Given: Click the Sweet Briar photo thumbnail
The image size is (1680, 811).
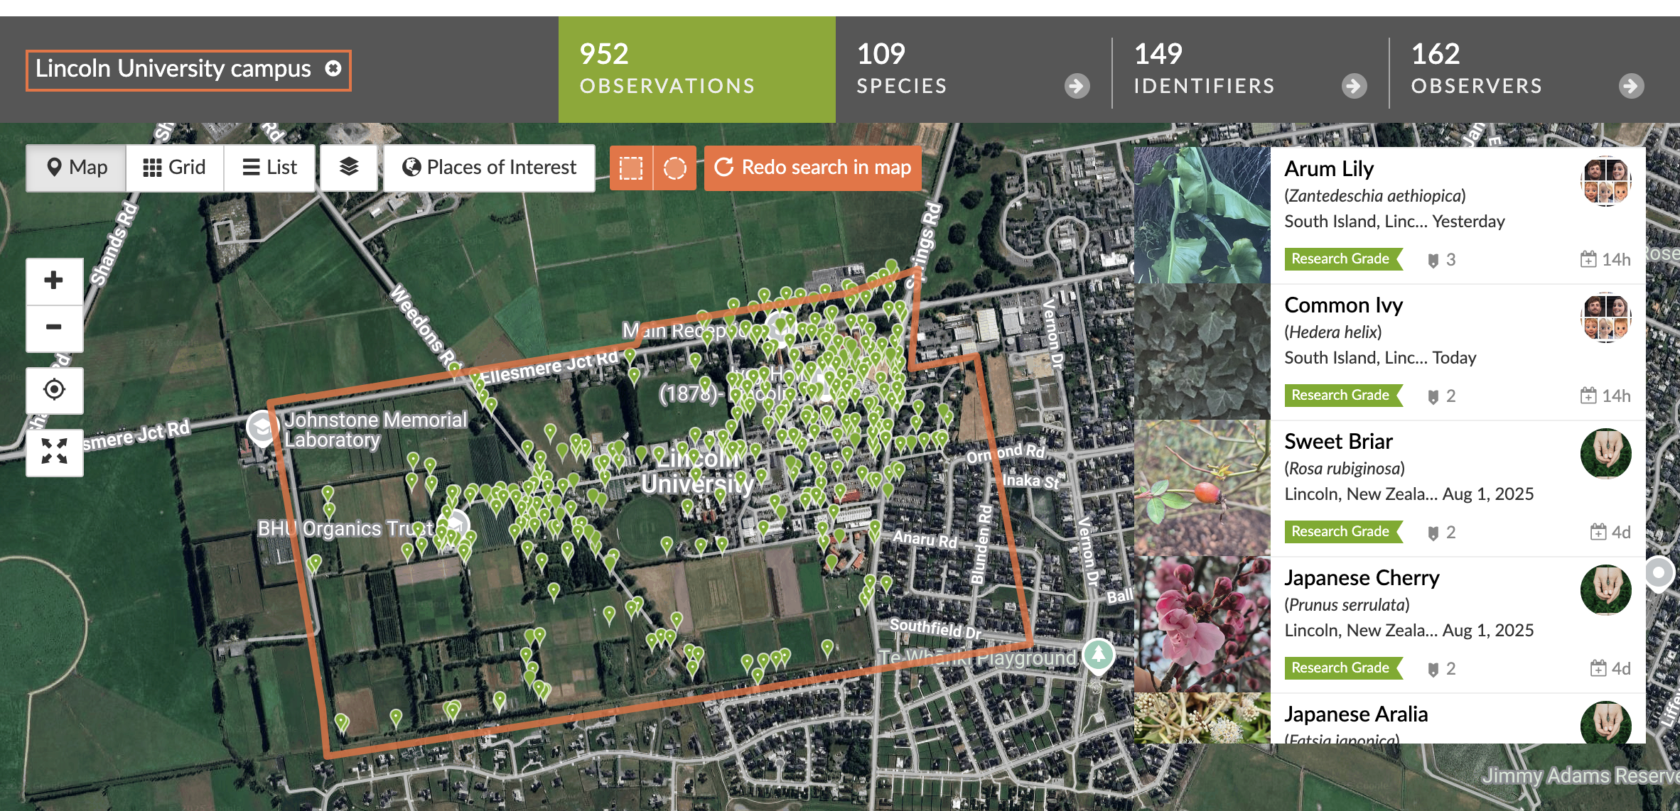Looking at the screenshot, I should point(1202,488).
